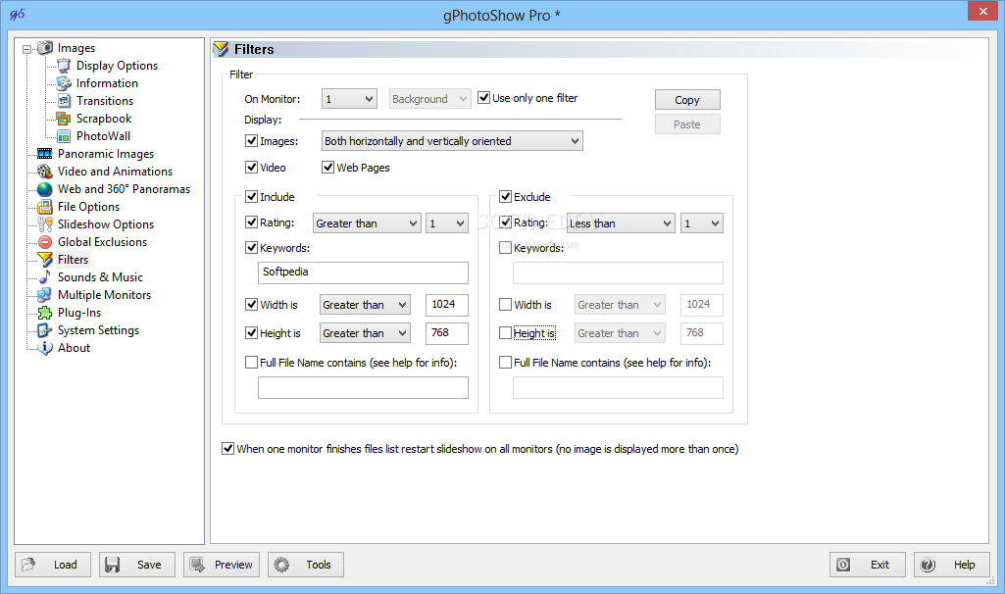Open the File Options page
This screenshot has height=594, width=1005.
click(88, 206)
